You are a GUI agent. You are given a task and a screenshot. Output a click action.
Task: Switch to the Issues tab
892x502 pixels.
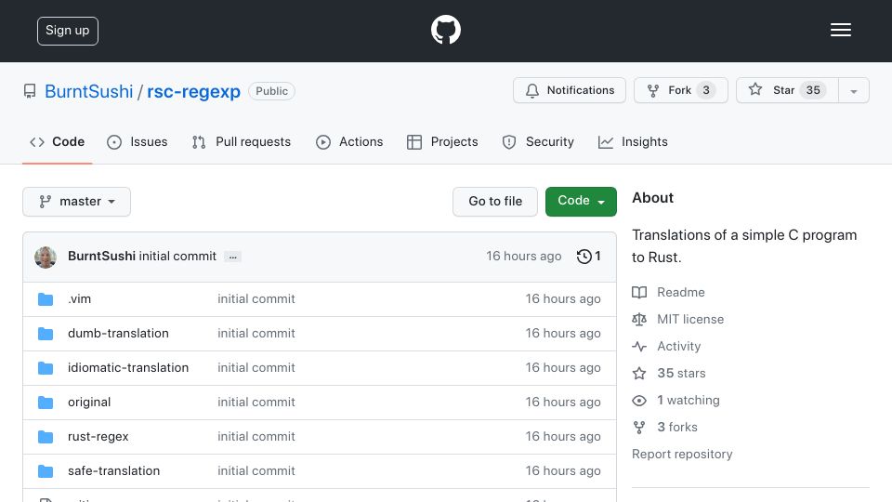pyautogui.click(x=138, y=141)
